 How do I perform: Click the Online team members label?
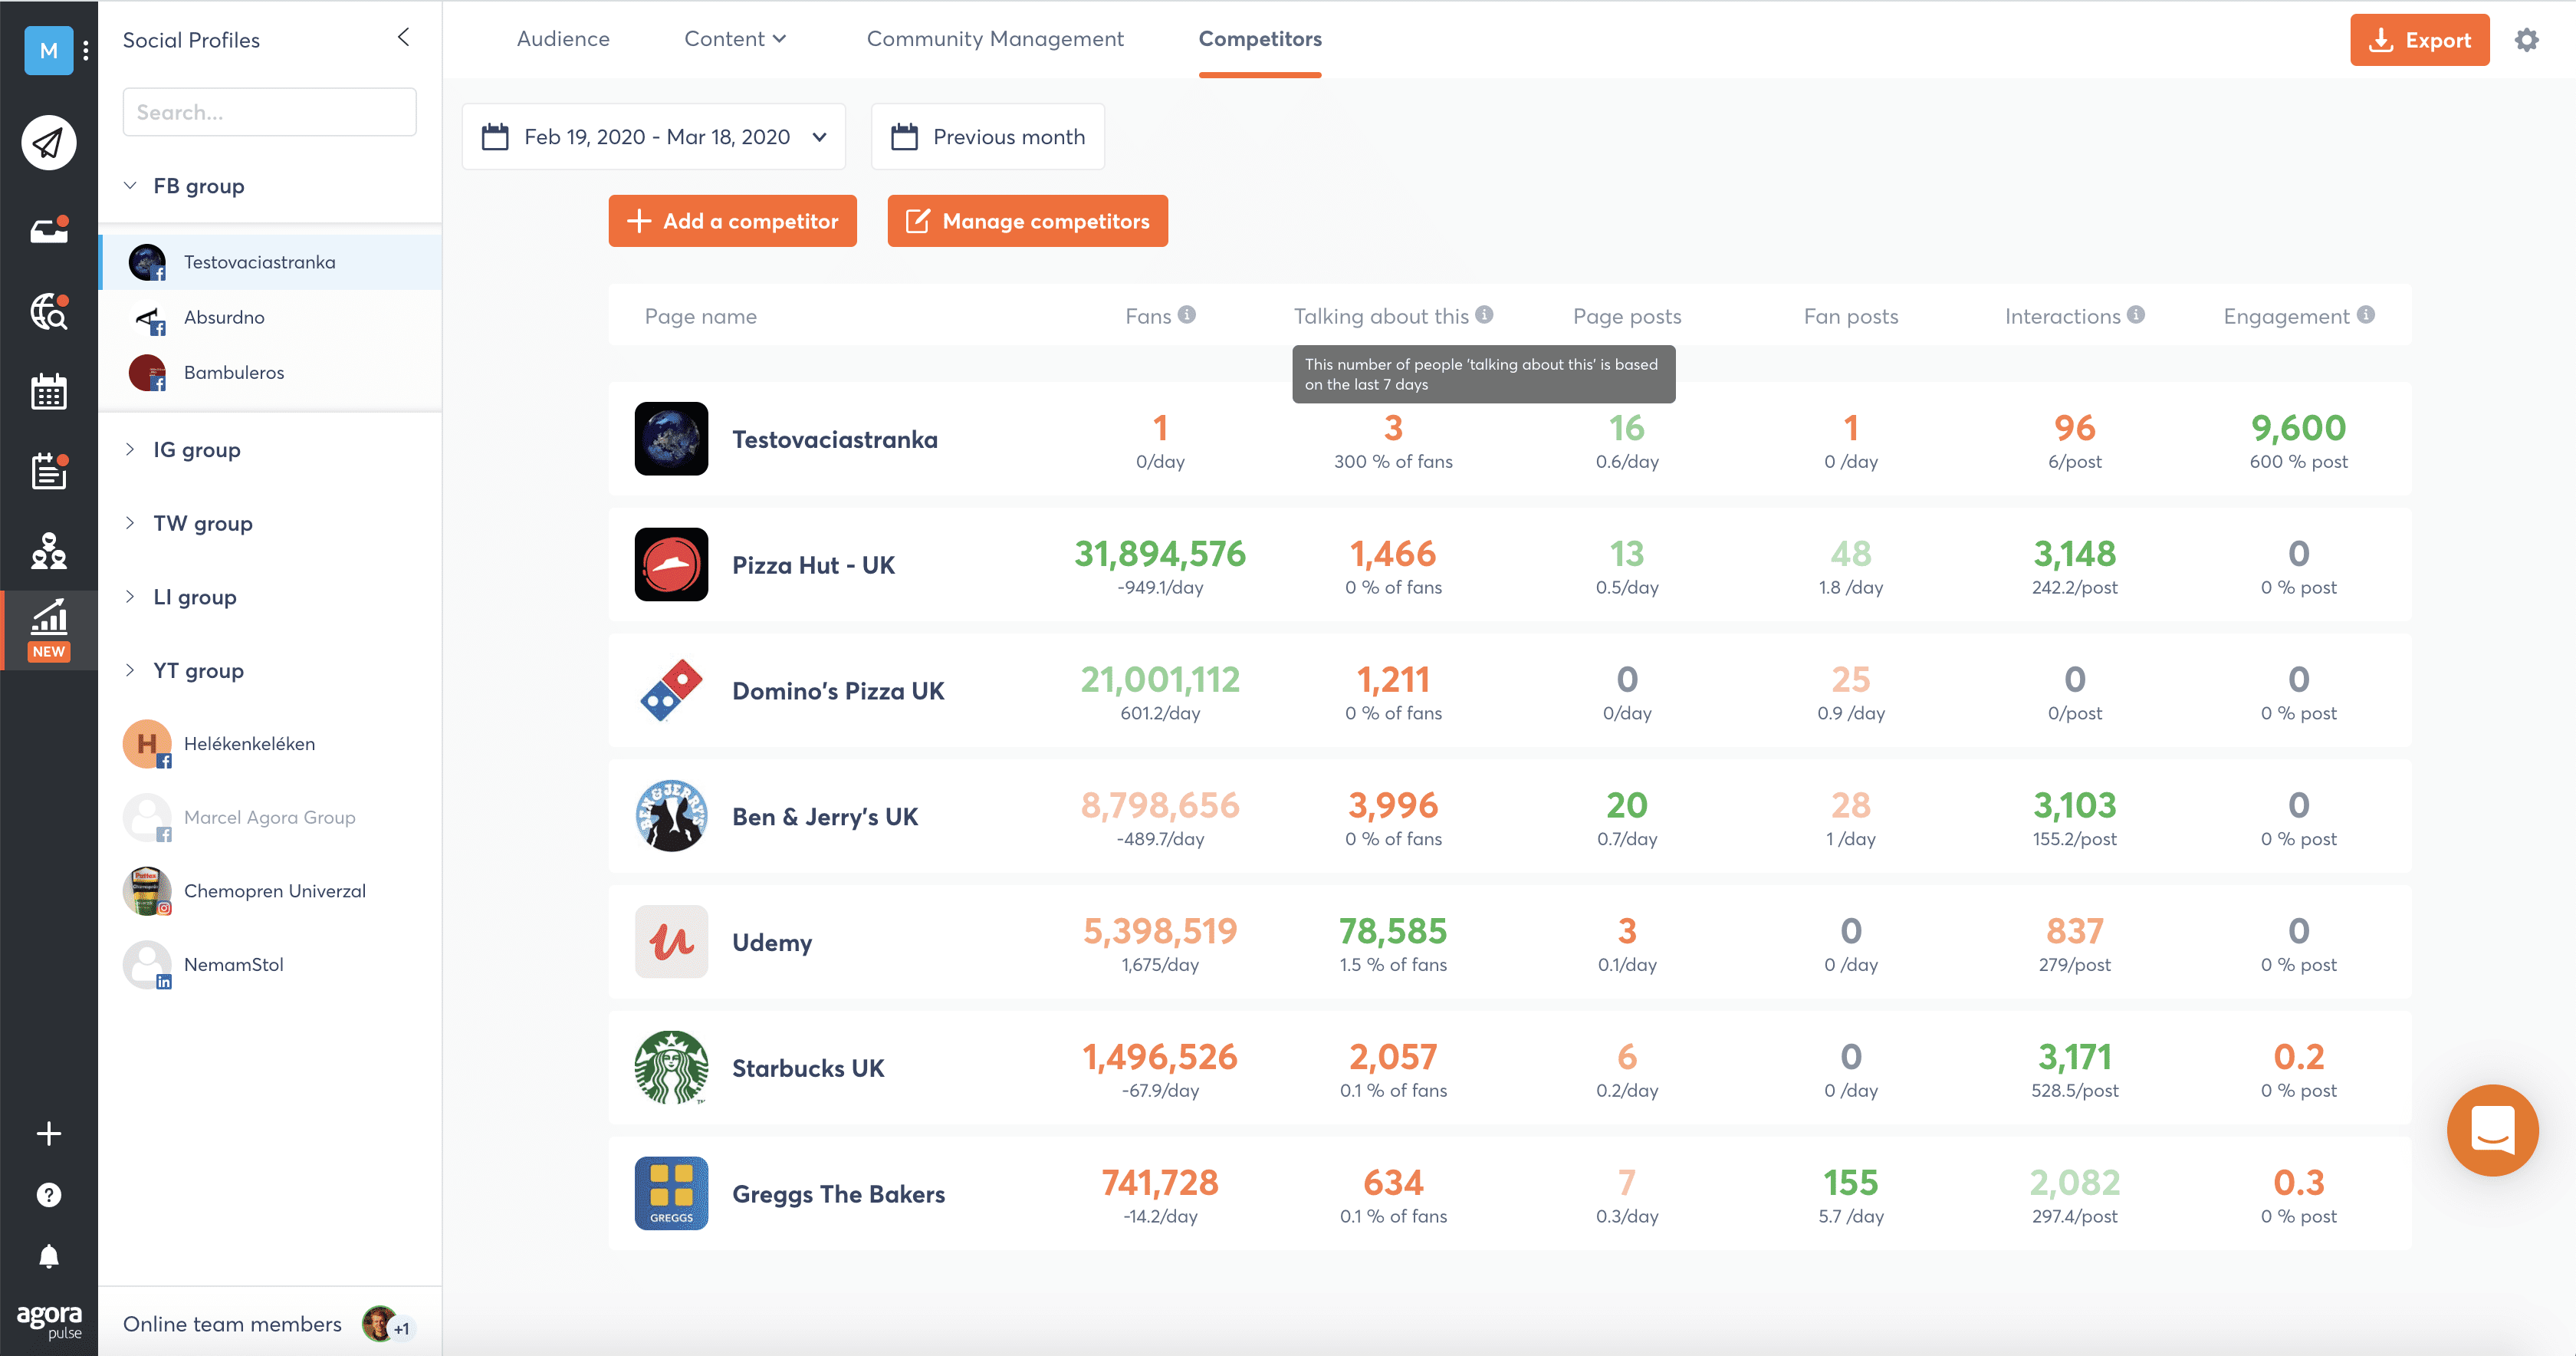pos(232,1324)
